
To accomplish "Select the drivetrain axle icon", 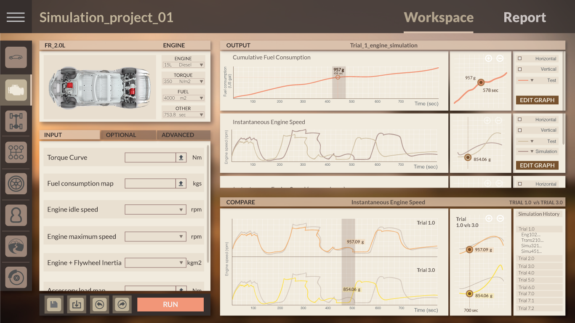I will pos(16,121).
